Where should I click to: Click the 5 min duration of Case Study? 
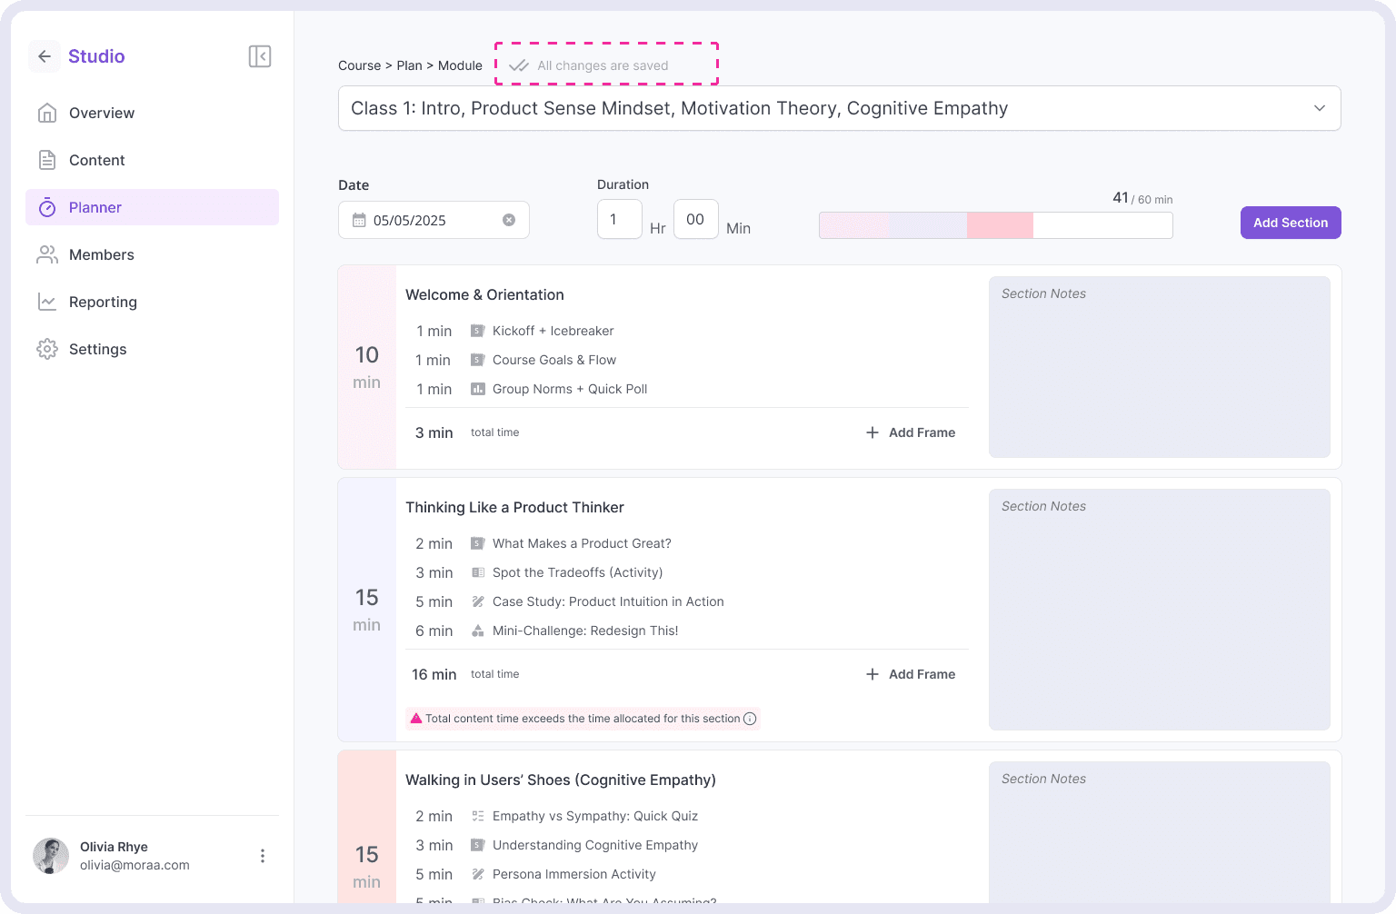pos(434,601)
